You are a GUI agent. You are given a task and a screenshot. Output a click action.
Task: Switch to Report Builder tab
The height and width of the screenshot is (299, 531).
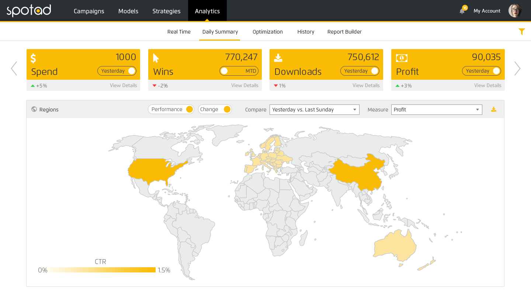pyautogui.click(x=344, y=32)
